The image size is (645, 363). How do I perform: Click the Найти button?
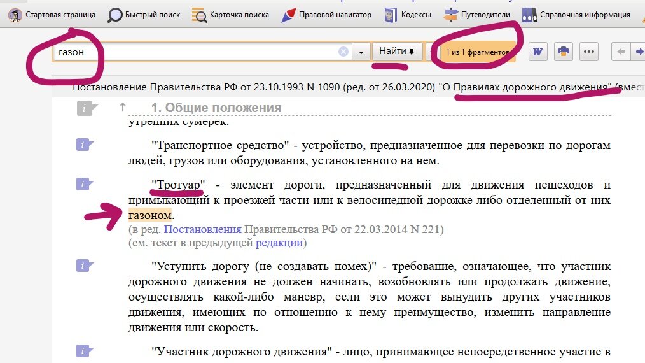pos(397,51)
